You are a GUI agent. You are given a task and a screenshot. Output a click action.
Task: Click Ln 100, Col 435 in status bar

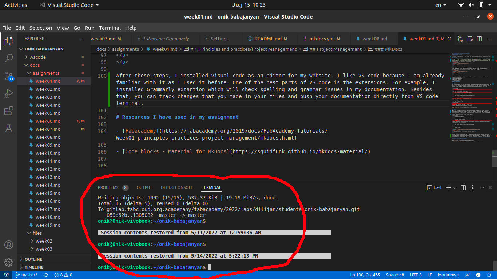(x=365, y=275)
